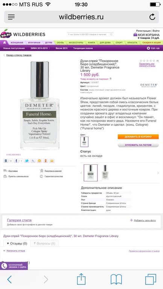Screen dimensions: 163x289
Task: Go back via Назад к списку товаров
Action: [x=19, y=55]
